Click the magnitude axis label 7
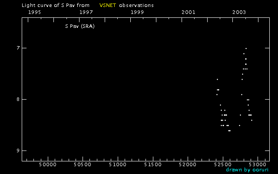Viewport: 278px width, 174px height. click(x=18, y=48)
